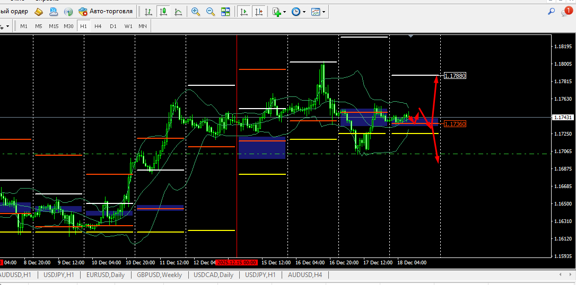The width and height of the screenshot is (576, 285).
Task: Open MetaEditor with the yellow book icon
Action: [x=39, y=12]
